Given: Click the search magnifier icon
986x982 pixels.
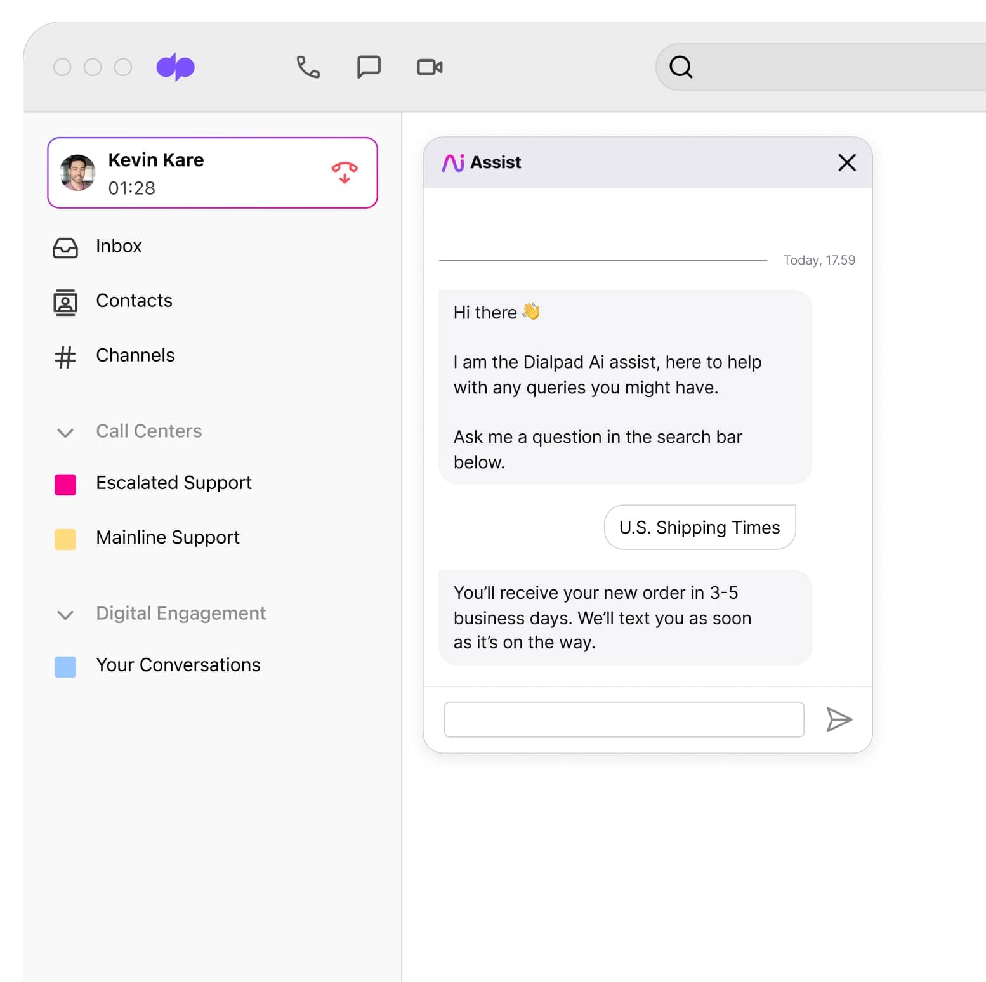Looking at the screenshot, I should (x=681, y=66).
